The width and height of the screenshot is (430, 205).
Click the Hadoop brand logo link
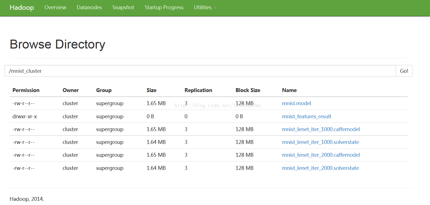pos(22,8)
